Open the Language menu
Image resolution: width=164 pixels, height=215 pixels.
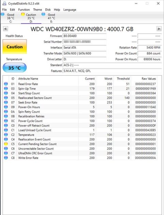click(70, 10)
